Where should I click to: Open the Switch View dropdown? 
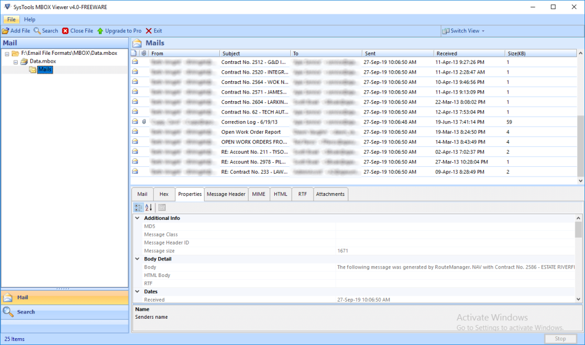pyautogui.click(x=463, y=31)
